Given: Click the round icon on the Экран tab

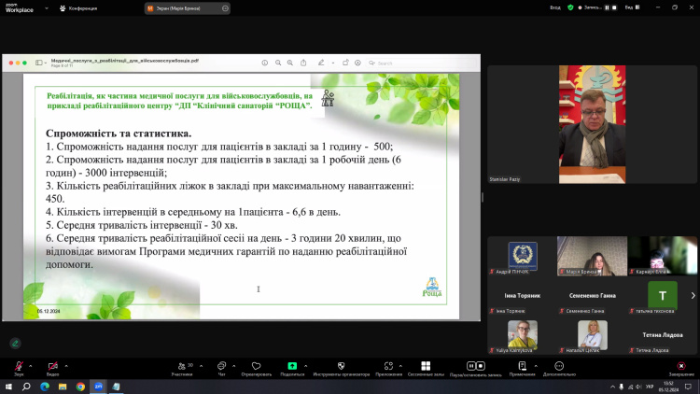Looking at the screenshot, I should tap(225, 8).
